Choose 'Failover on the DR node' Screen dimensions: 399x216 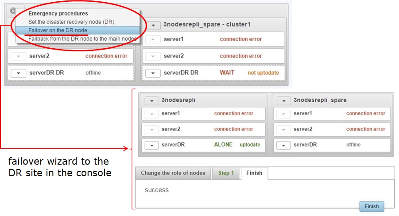(77, 30)
